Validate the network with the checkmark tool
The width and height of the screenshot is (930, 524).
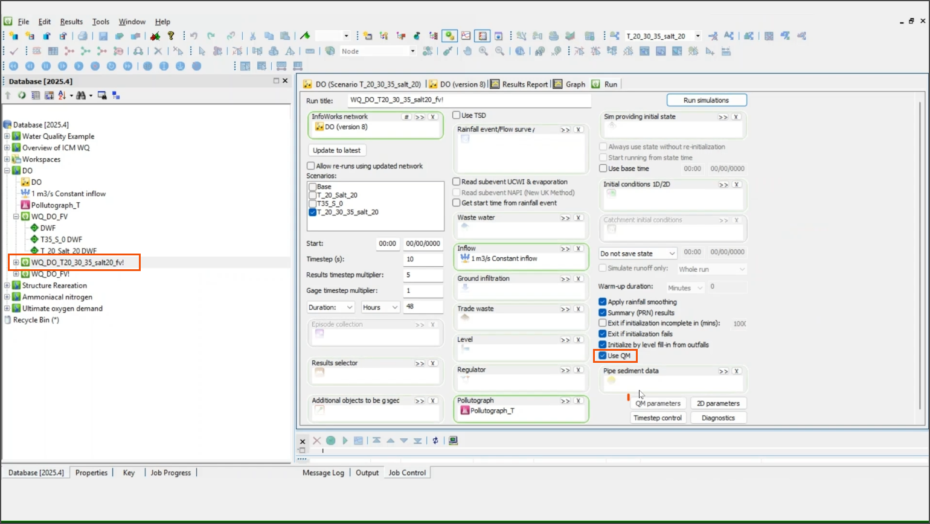(13, 51)
